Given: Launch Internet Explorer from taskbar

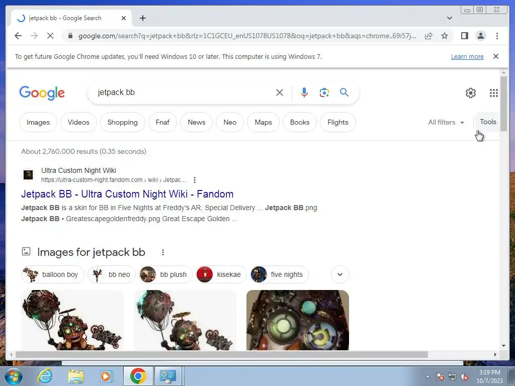Looking at the screenshot, I should click(45, 376).
